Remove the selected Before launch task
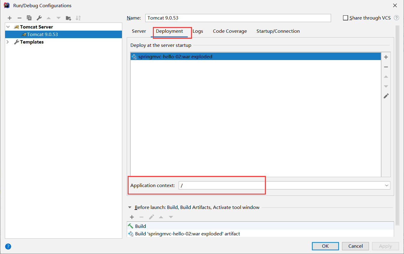Image resolution: width=404 pixels, height=254 pixels. 141,217
